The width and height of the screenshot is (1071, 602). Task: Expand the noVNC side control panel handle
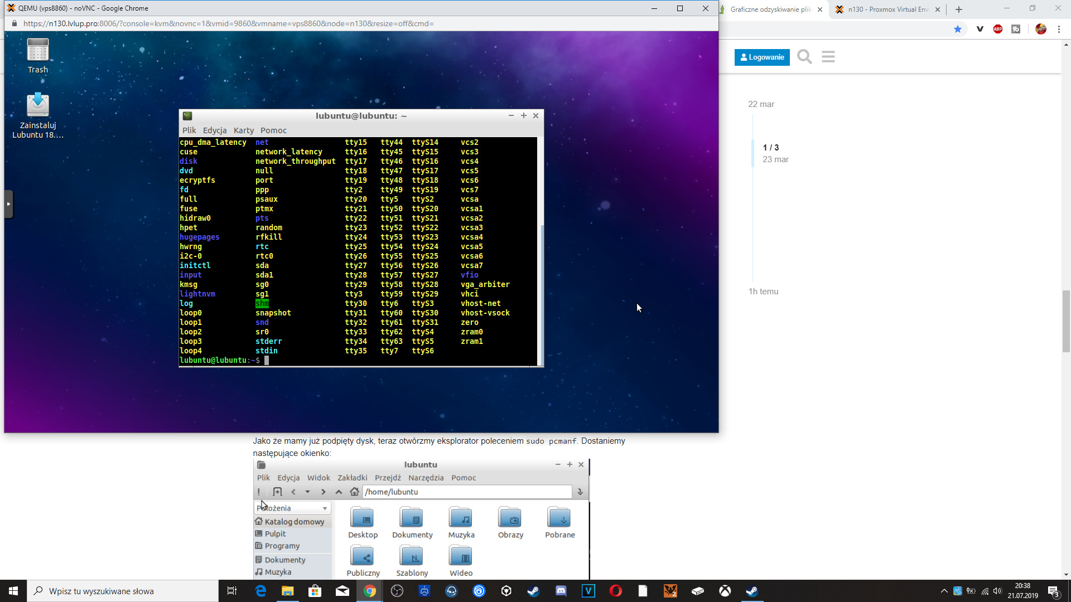[x=8, y=204]
